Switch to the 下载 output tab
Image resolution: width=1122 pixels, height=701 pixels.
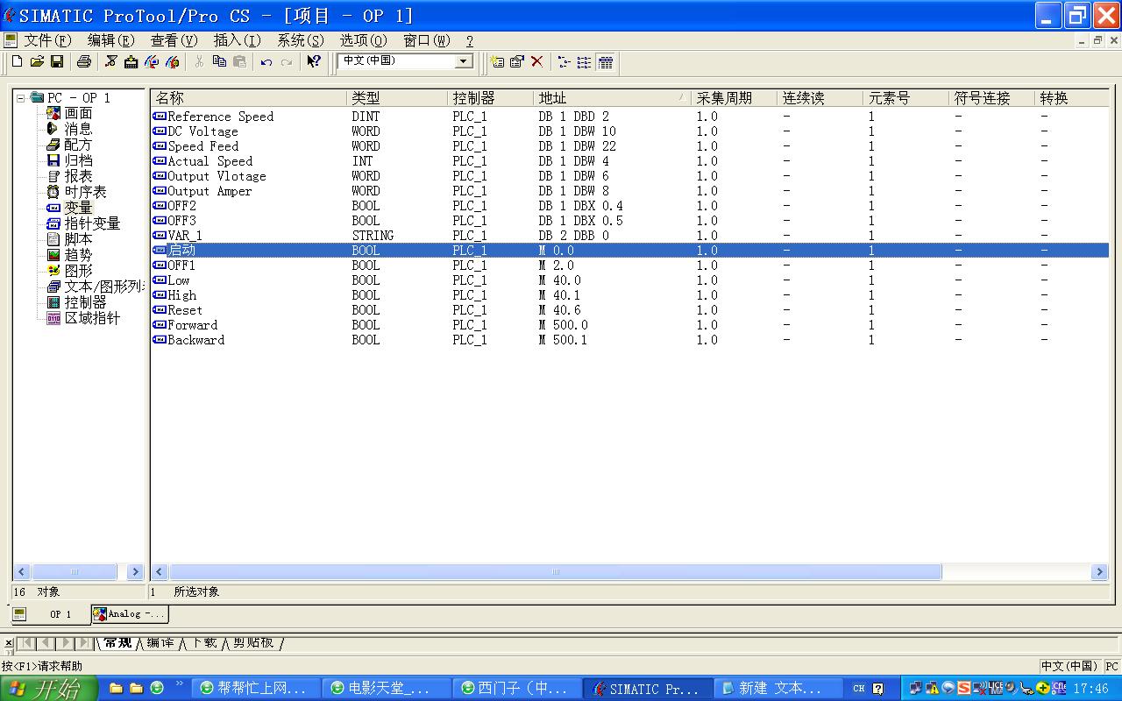pyautogui.click(x=205, y=643)
